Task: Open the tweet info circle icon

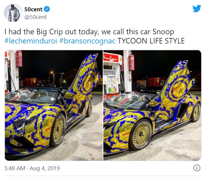Action: [197, 168]
